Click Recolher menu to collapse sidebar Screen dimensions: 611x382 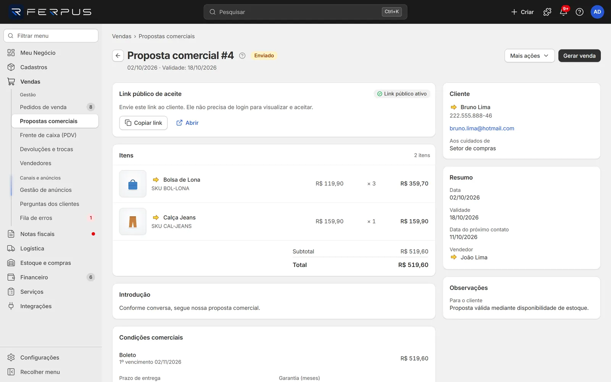[x=51, y=372]
